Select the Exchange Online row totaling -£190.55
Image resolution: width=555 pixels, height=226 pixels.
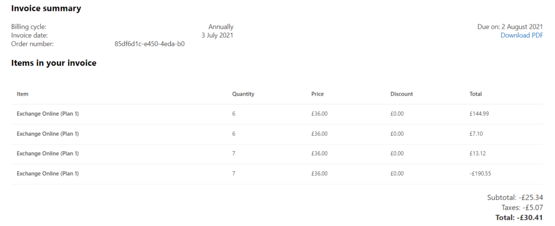point(277,174)
